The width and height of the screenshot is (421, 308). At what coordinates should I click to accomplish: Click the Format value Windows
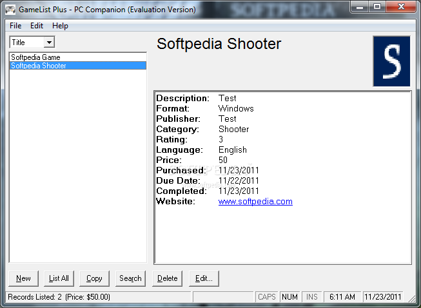[236, 108]
